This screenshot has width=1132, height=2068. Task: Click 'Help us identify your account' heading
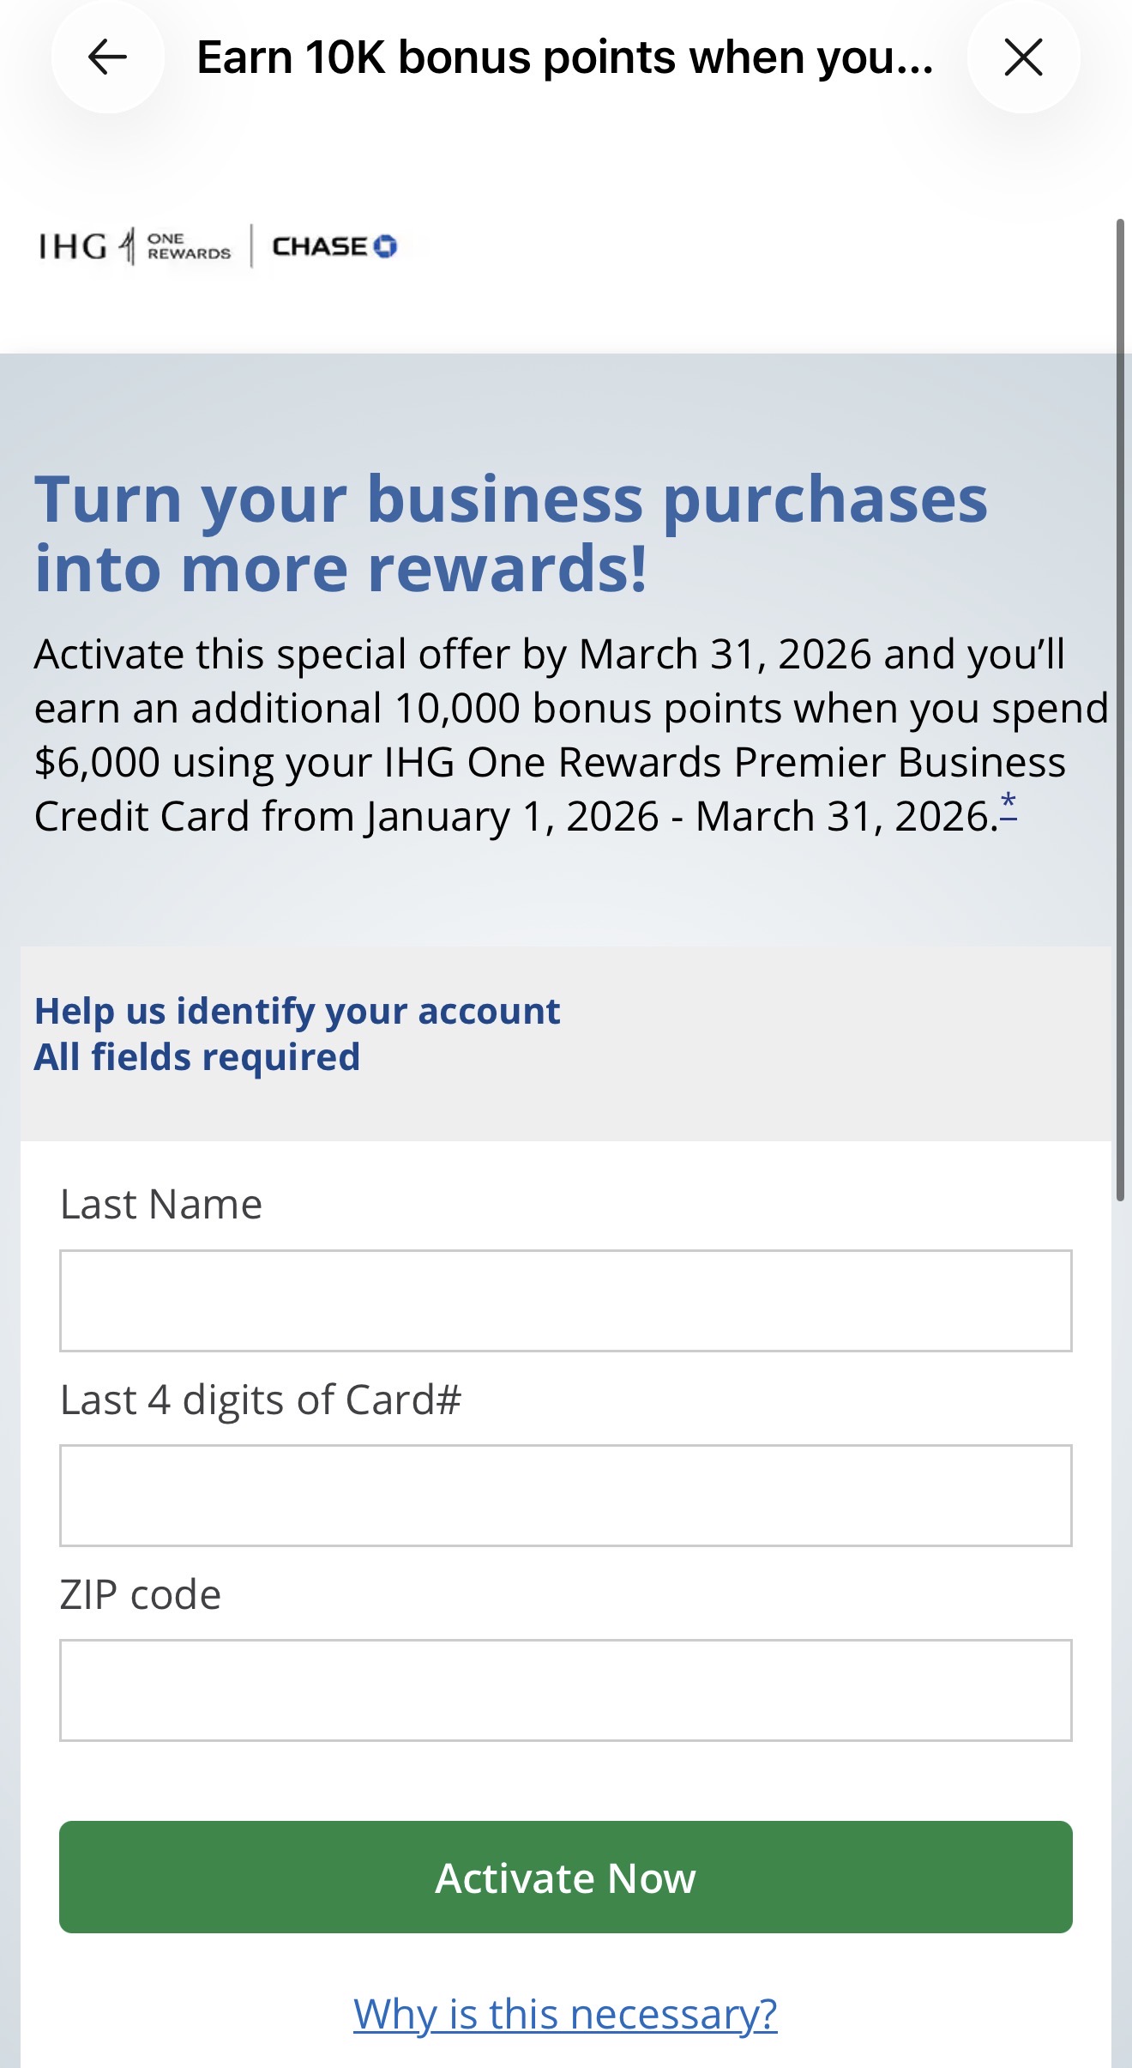(297, 1012)
